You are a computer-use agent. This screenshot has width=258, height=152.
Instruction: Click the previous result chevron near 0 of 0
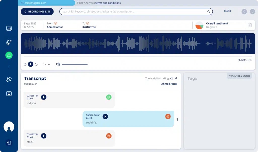244,11
